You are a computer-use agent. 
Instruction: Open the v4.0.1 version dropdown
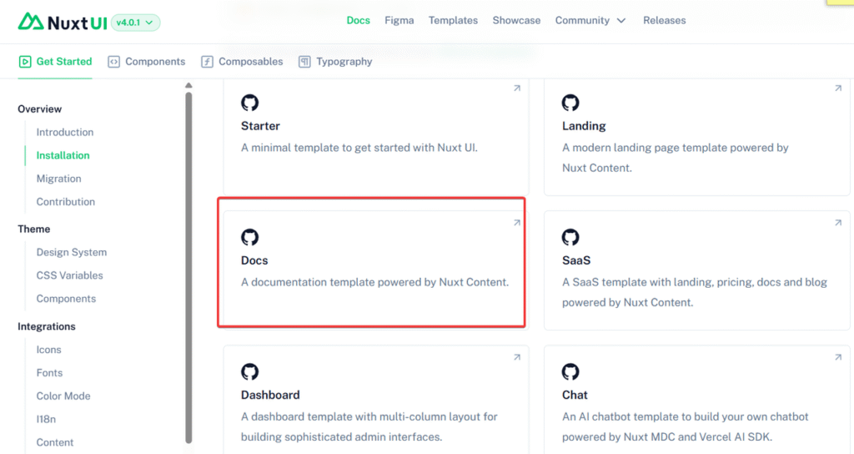tap(134, 23)
